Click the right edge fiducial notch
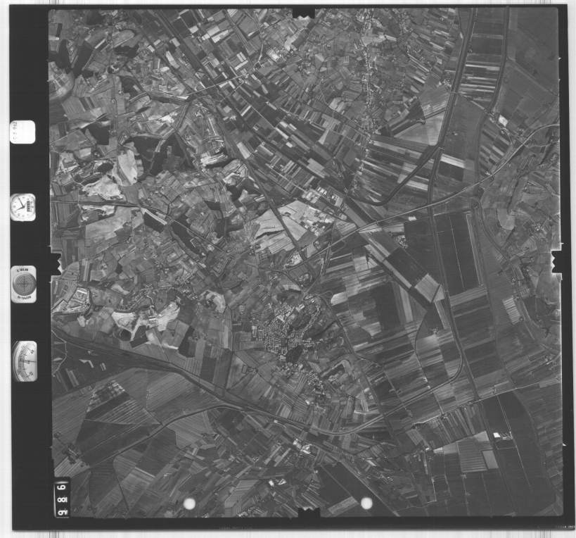The image size is (576, 538). click(x=556, y=262)
